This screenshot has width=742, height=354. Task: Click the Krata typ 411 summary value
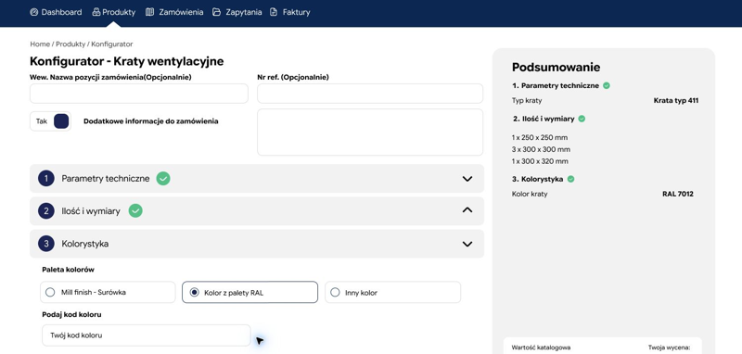[x=676, y=100]
